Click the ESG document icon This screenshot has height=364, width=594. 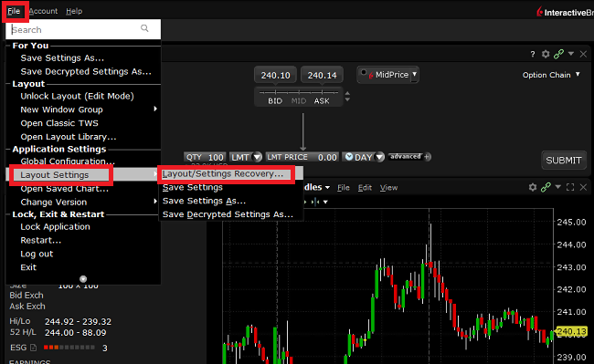(33, 348)
